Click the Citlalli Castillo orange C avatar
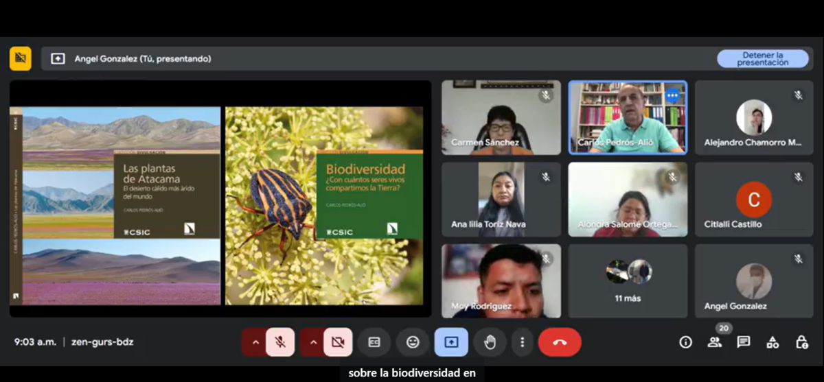Viewport: 824px width, 382px height. coord(754,200)
